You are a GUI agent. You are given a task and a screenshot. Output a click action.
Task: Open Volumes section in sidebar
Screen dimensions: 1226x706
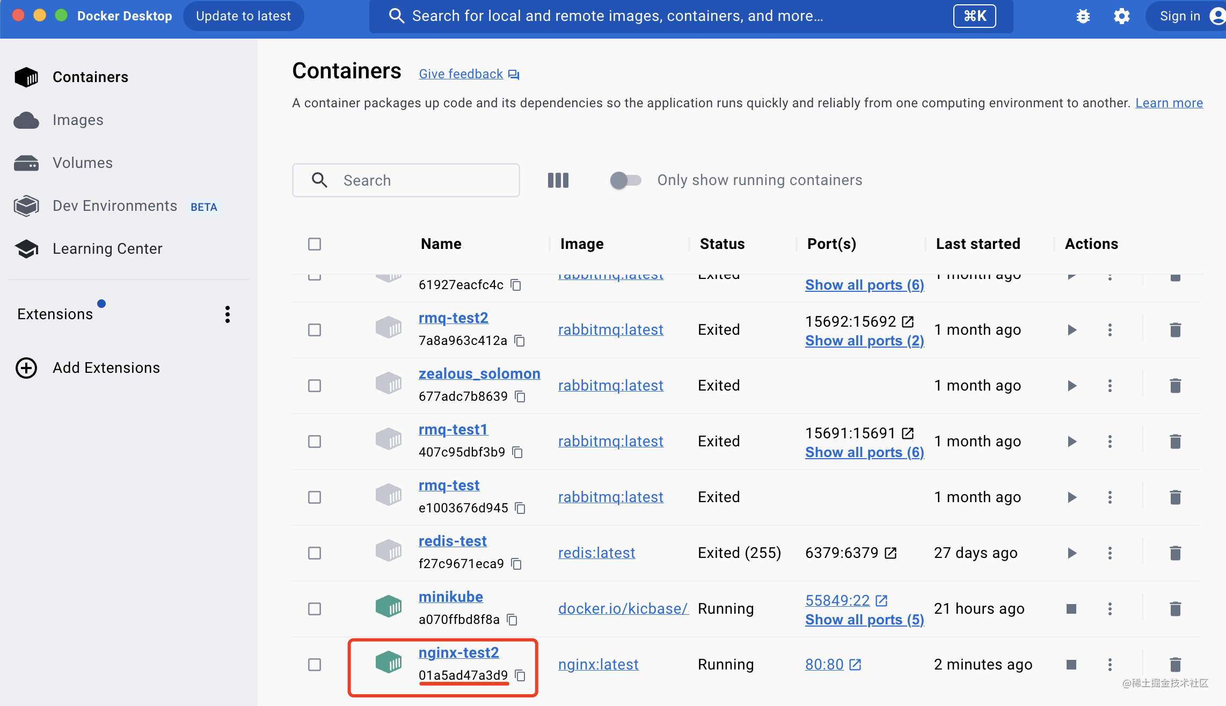[82, 163]
